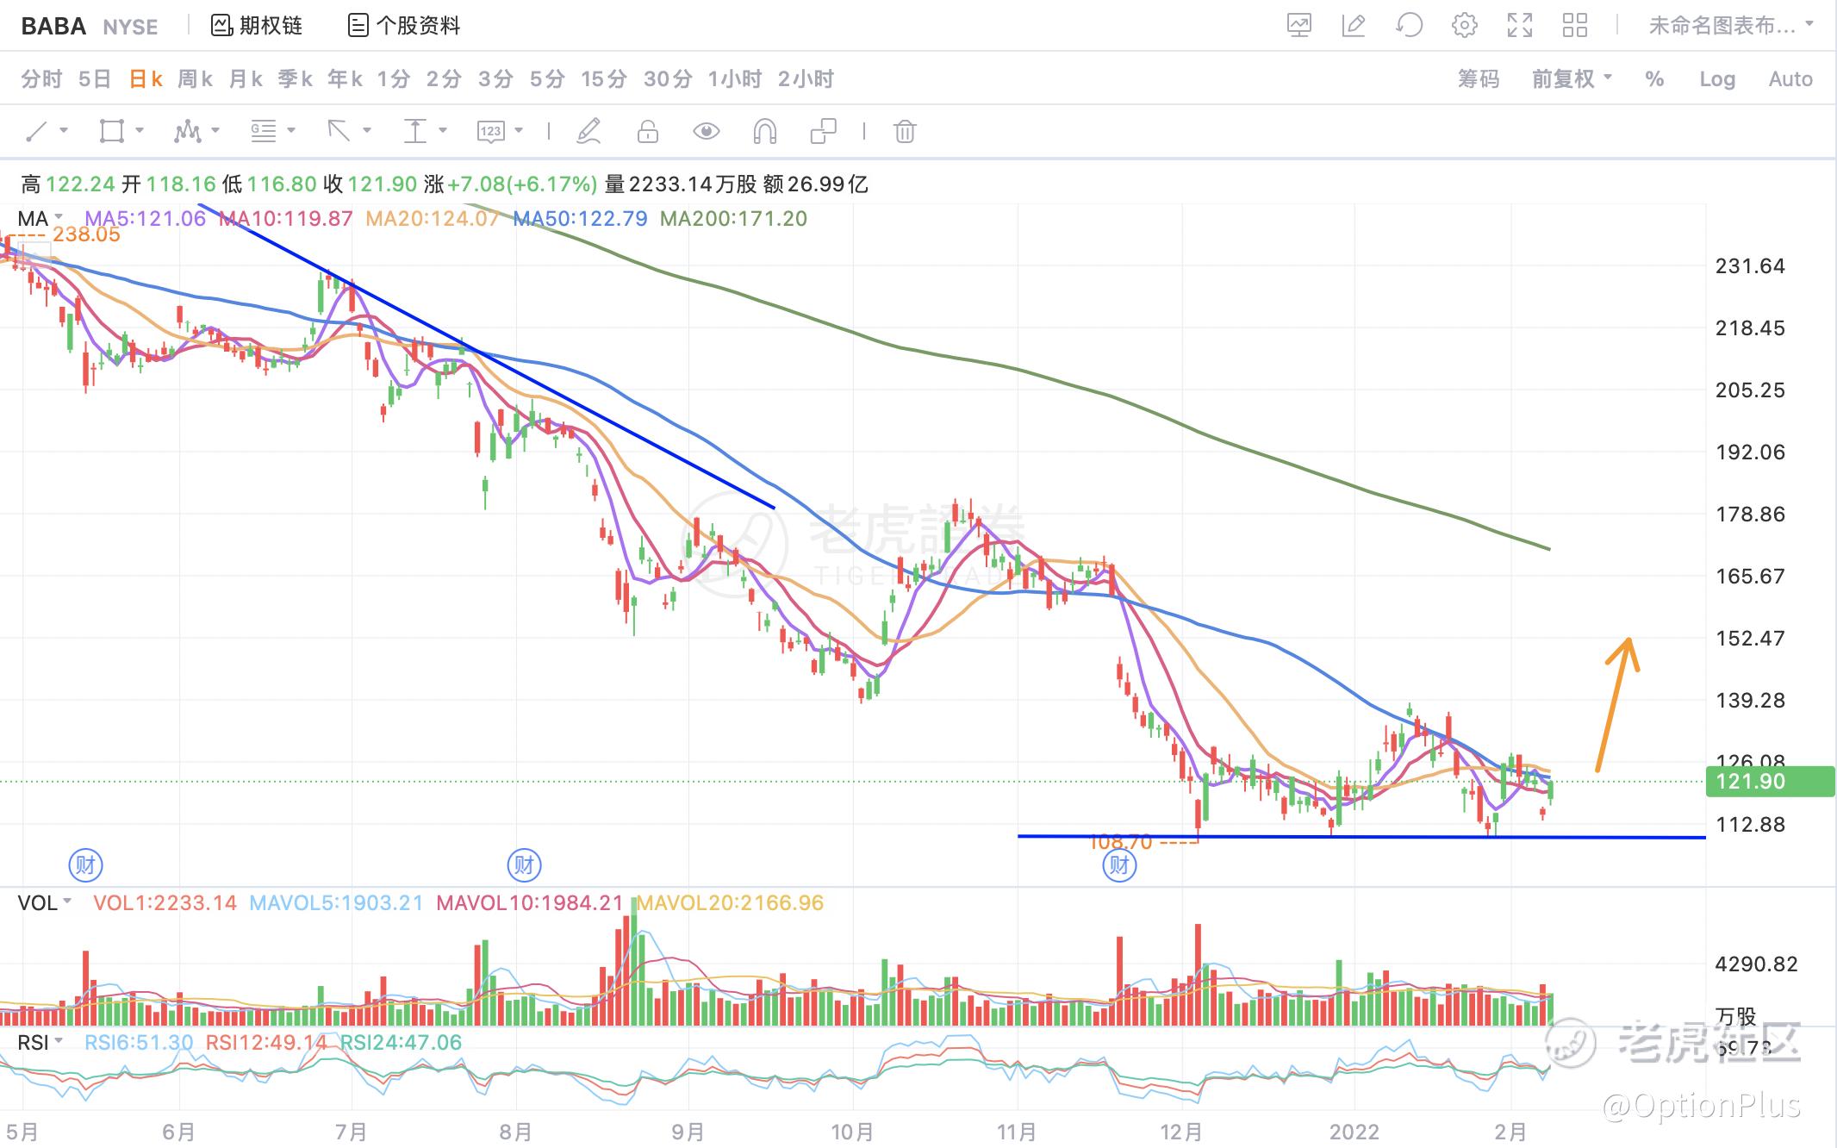Click the BABA ticker symbol
The image size is (1837, 1148).
click(x=53, y=26)
